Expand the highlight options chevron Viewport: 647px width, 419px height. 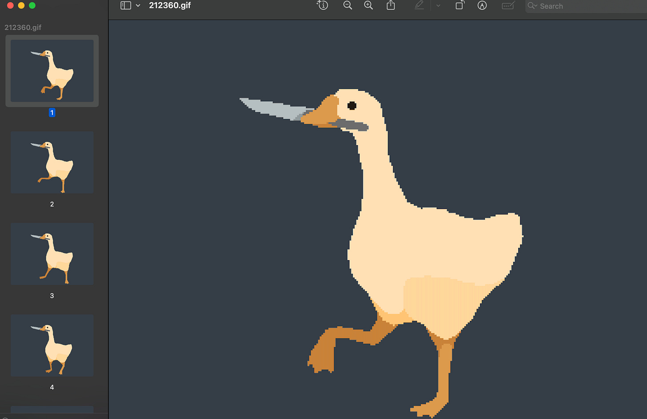coord(438,6)
